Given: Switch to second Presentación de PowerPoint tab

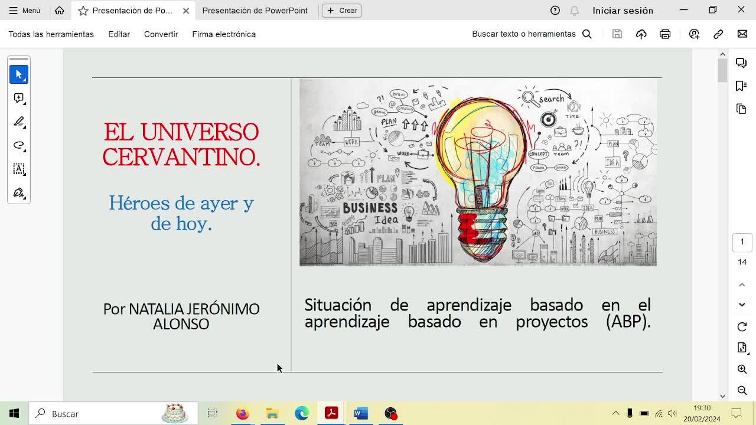Looking at the screenshot, I should 255,11.
